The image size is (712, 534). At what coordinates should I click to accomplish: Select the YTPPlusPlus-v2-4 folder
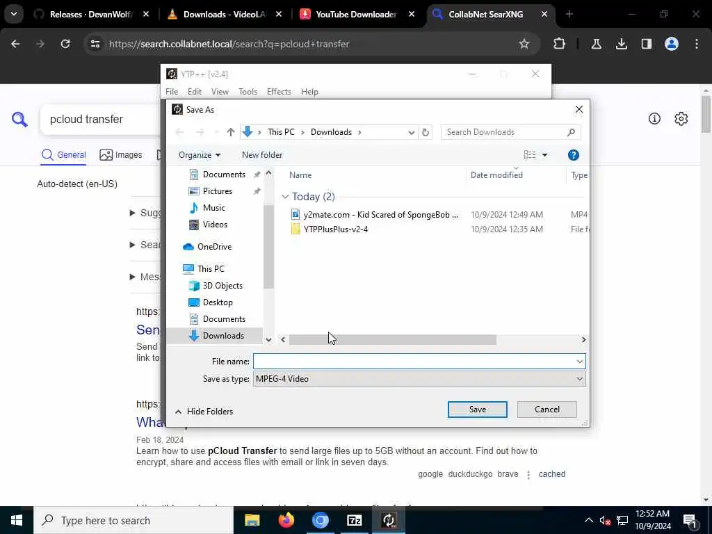click(335, 229)
